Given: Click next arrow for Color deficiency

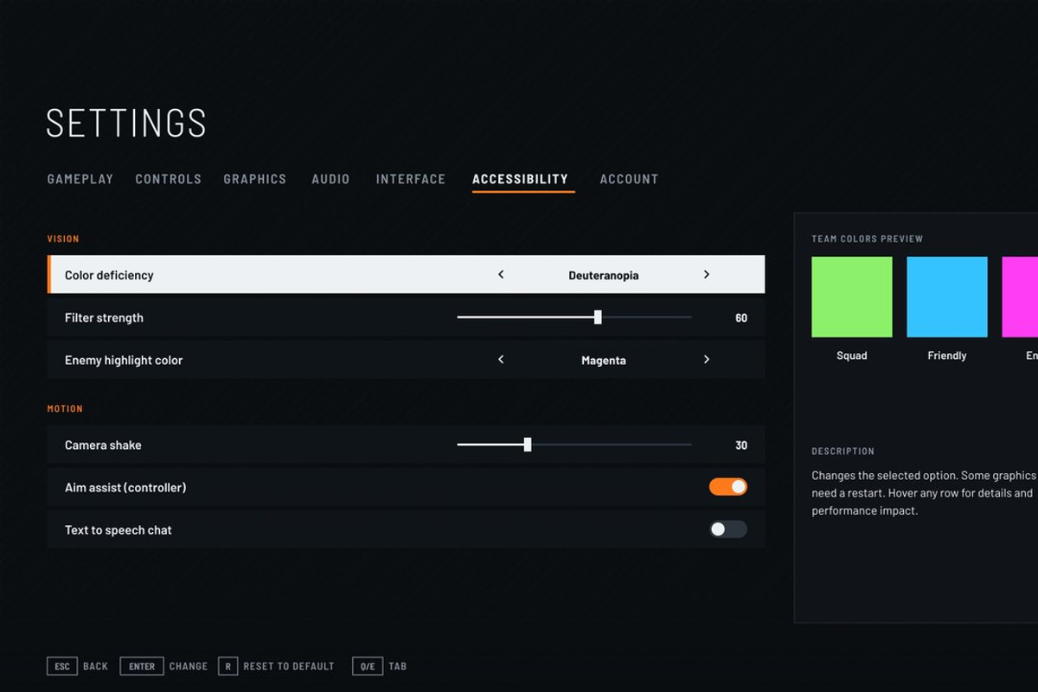Looking at the screenshot, I should (707, 274).
